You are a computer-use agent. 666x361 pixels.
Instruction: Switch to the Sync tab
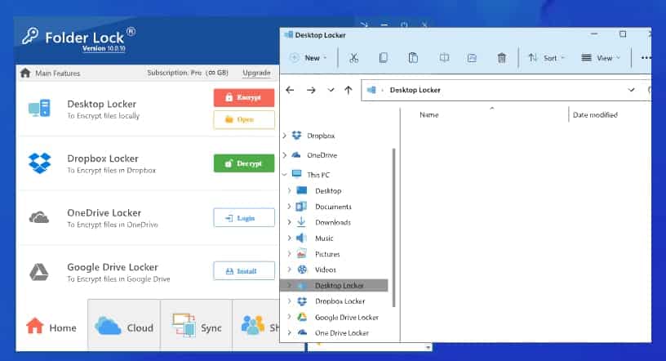click(x=197, y=327)
